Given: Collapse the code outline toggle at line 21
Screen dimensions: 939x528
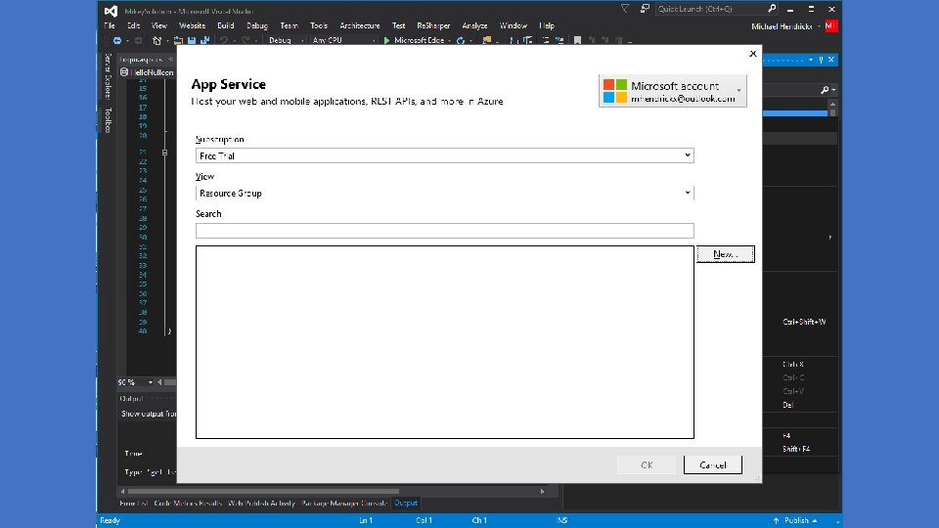Looking at the screenshot, I should click(164, 153).
